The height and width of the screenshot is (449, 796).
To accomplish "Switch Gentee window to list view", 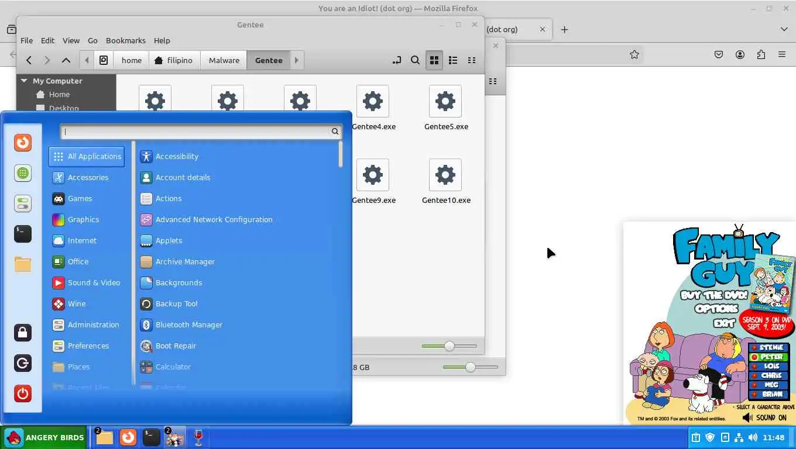I will [452, 60].
